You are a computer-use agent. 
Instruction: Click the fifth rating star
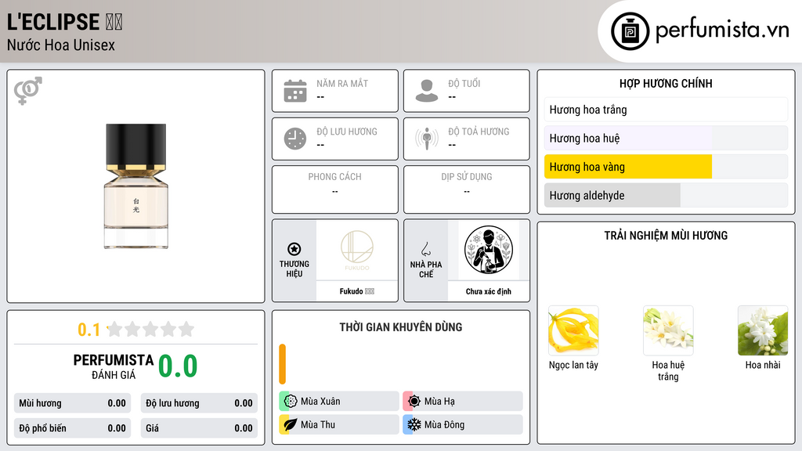pyautogui.click(x=186, y=329)
